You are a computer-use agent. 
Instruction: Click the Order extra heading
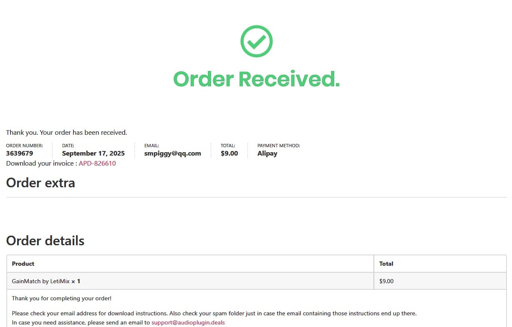(40, 183)
